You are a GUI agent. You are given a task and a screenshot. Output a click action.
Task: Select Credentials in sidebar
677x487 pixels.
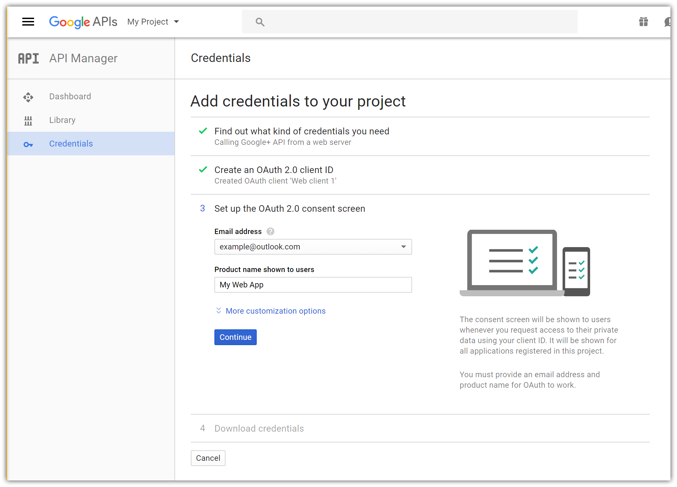[x=71, y=144]
